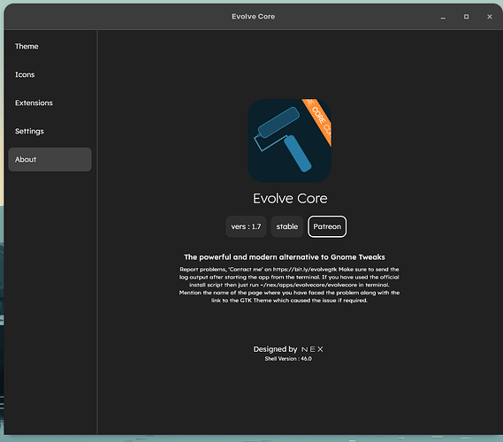Image resolution: width=503 pixels, height=442 pixels.
Task: Click the stable release badge
Action: [287, 226]
